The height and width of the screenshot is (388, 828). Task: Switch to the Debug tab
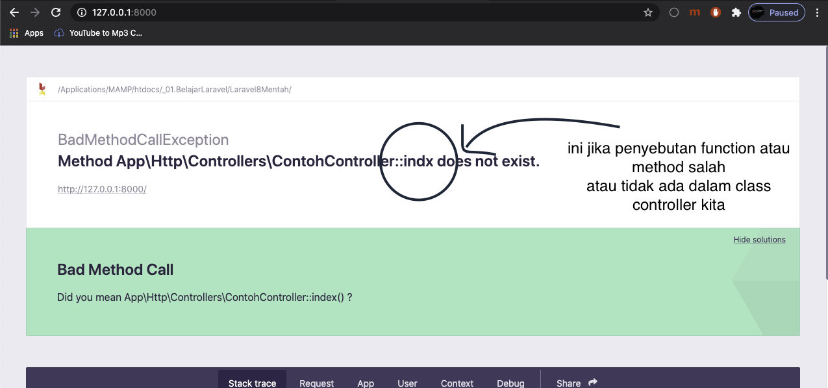[510, 382]
